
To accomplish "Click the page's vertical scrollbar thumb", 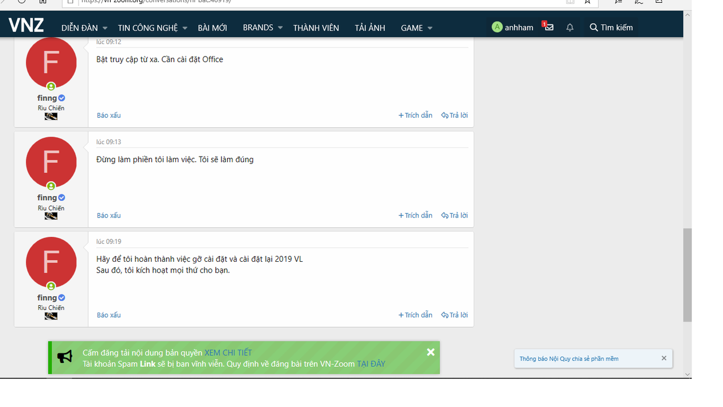I will (687, 275).
